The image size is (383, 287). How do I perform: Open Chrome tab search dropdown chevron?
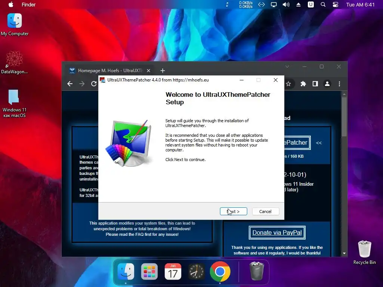pos(287,67)
